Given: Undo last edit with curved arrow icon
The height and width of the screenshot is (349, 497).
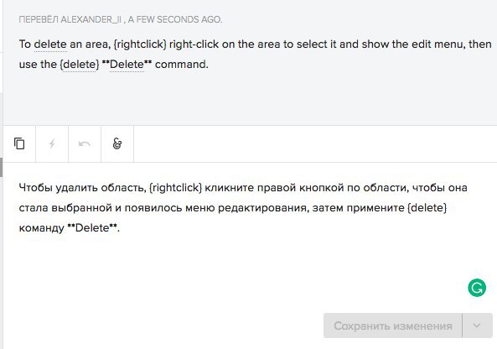Looking at the screenshot, I should pos(85,143).
